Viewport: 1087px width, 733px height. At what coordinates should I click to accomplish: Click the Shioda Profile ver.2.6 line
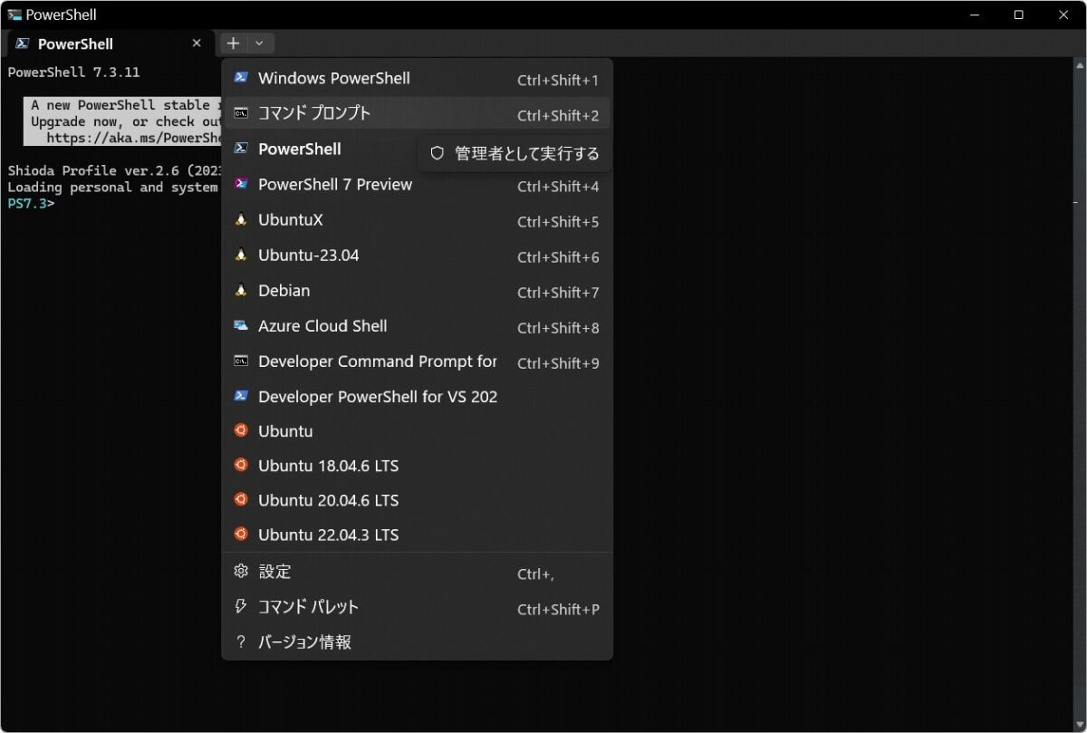tap(113, 170)
